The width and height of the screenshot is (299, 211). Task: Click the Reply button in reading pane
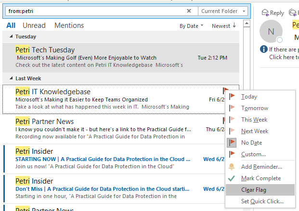click(x=273, y=13)
